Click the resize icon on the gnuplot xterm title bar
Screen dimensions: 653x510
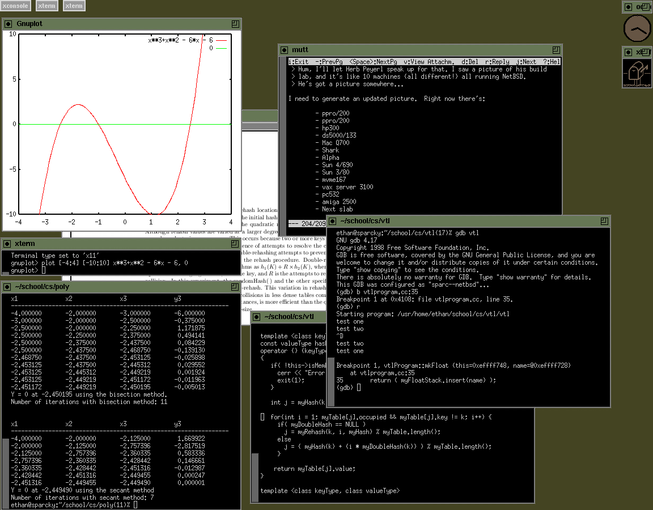click(x=235, y=244)
